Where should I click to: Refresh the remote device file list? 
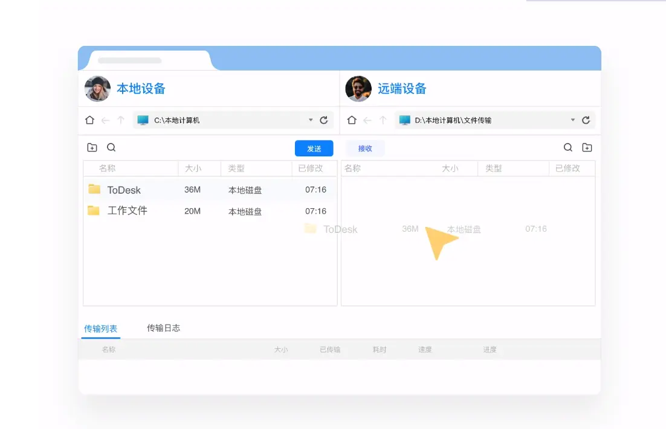tap(586, 120)
